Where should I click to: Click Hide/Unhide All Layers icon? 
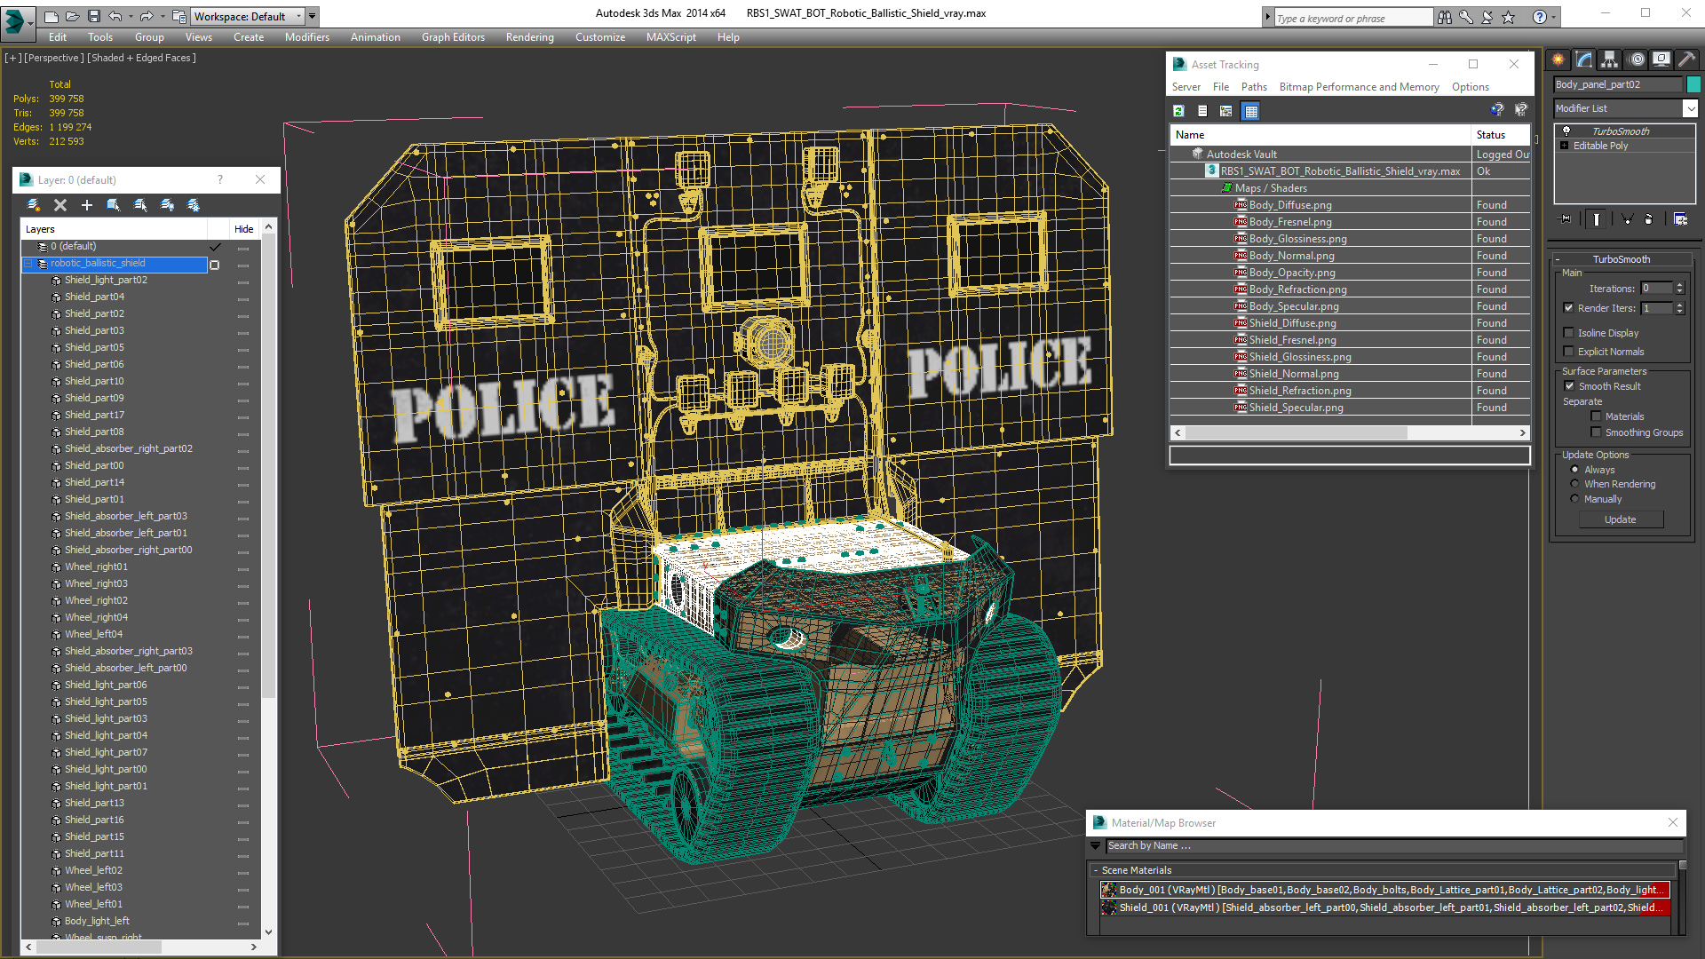(167, 205)
